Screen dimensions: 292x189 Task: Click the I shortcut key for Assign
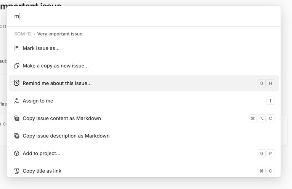click(x=270, y=101)
